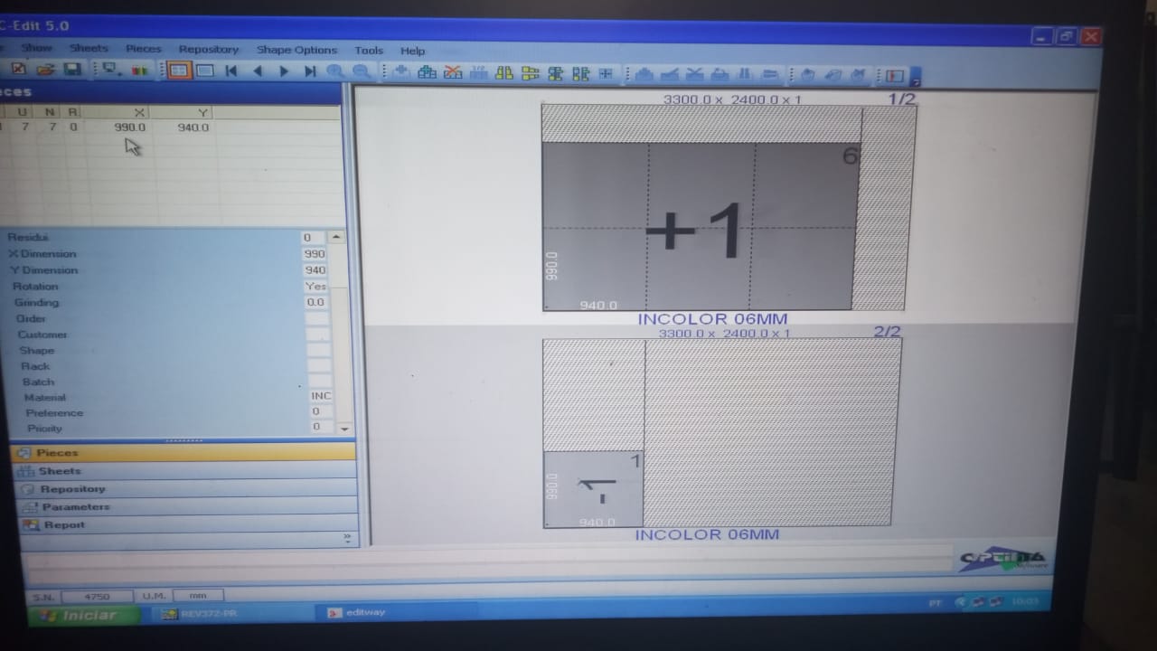Click the fourth yellow arrangement icon
Image resolution: width=1157 pixels, height=651 pixels.
pos(581,74)
